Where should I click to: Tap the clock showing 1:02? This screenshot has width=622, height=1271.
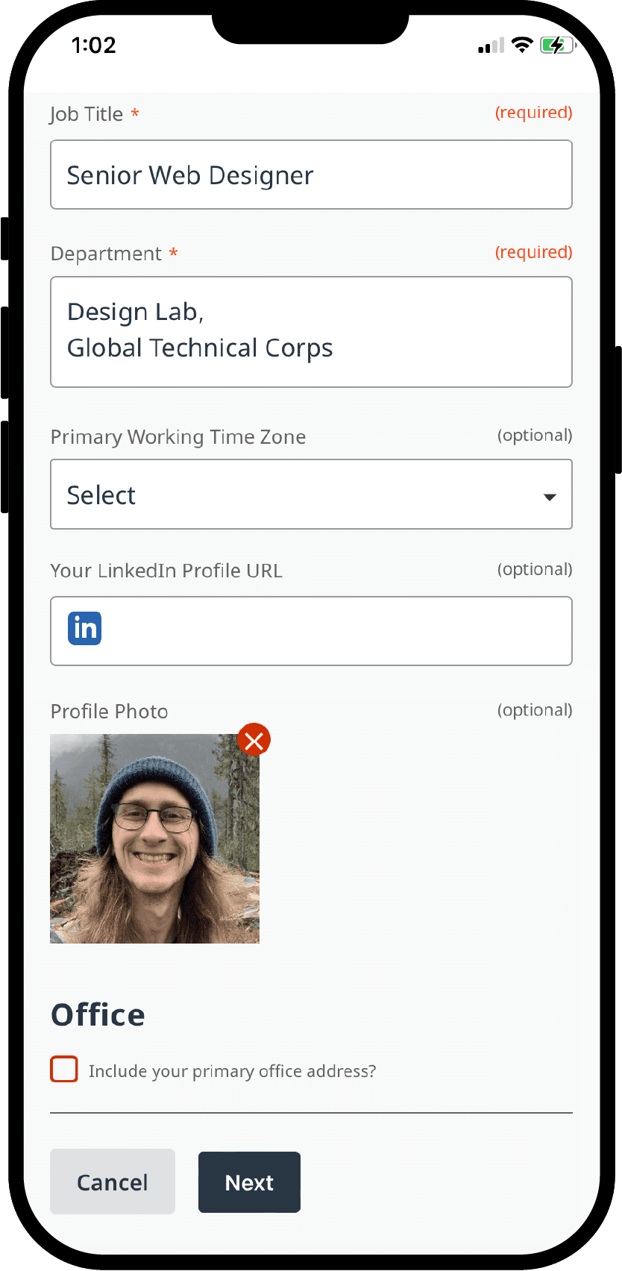tap(94, 45)
